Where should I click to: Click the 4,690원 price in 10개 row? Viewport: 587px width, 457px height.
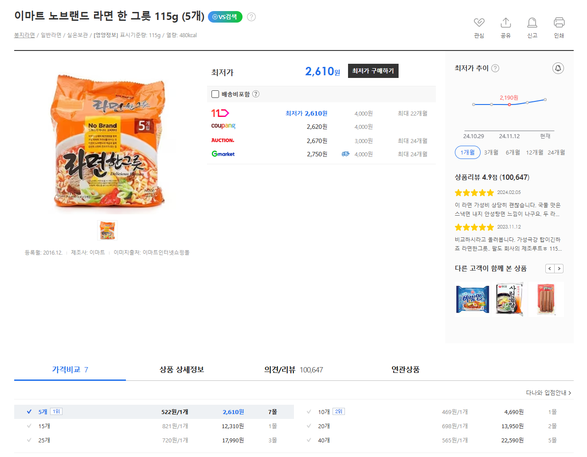(514, 412)
